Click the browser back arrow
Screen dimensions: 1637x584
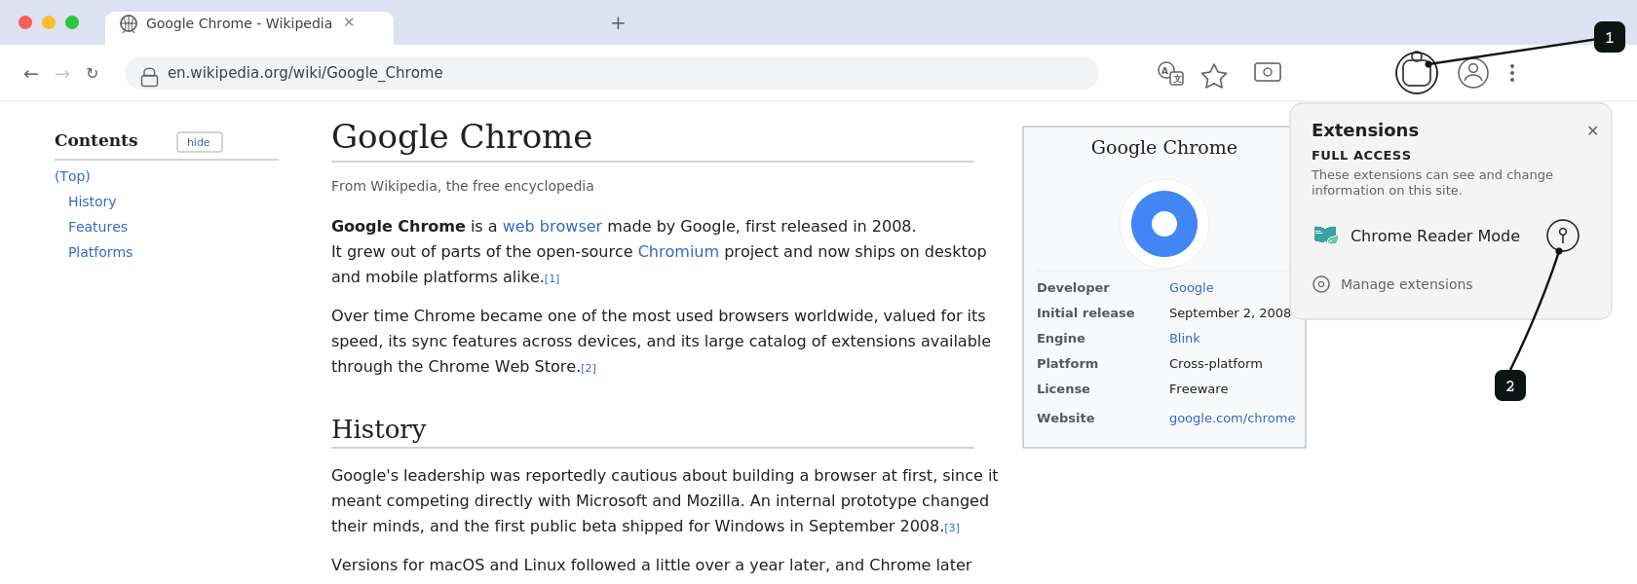click(31, 74)
